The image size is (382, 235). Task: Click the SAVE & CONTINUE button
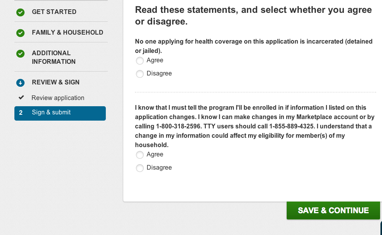point(333,210)
